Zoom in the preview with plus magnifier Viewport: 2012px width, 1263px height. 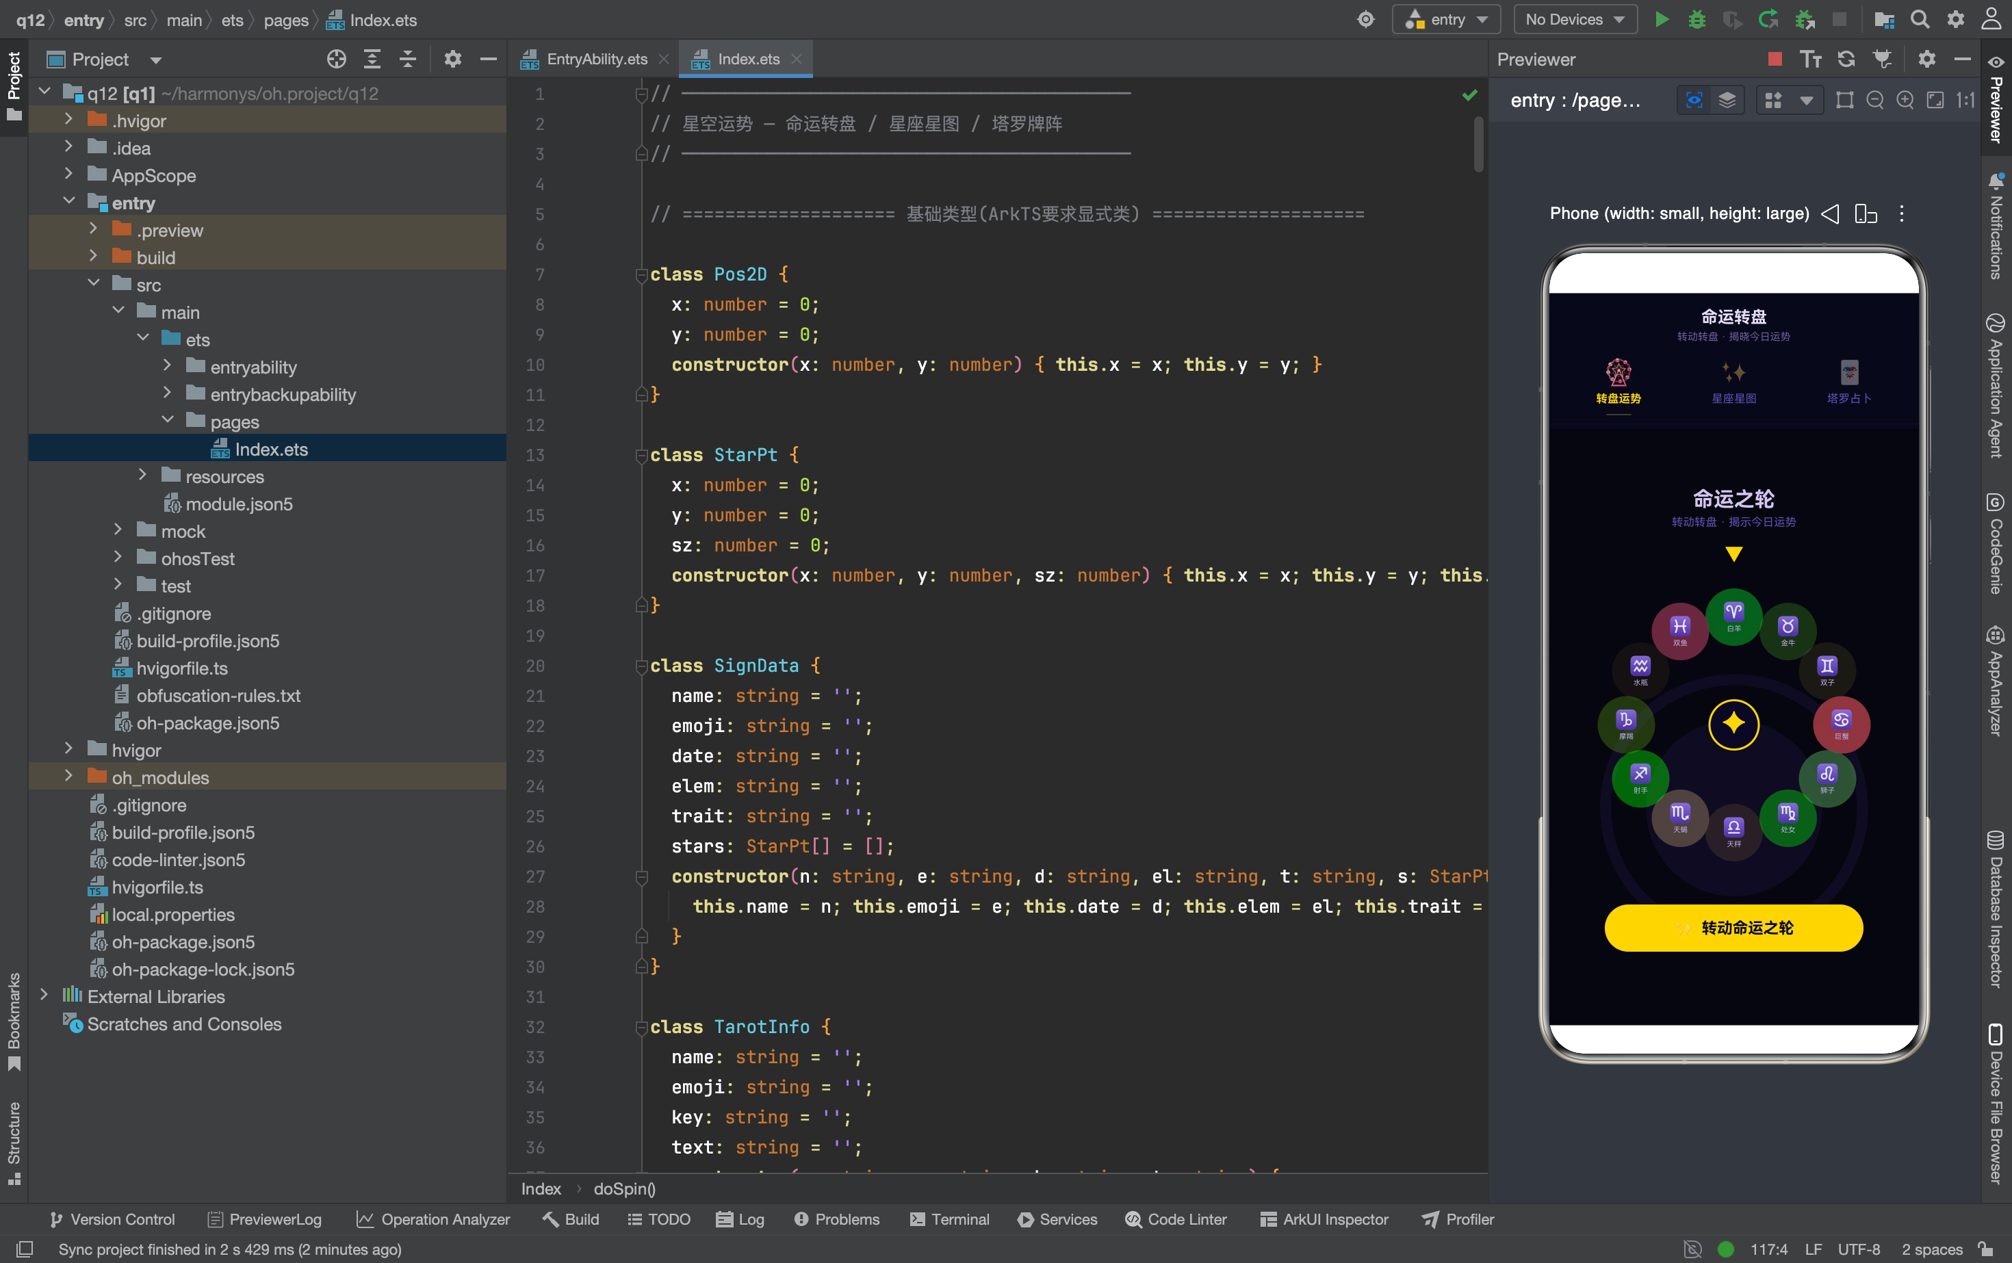(1905, 101)
